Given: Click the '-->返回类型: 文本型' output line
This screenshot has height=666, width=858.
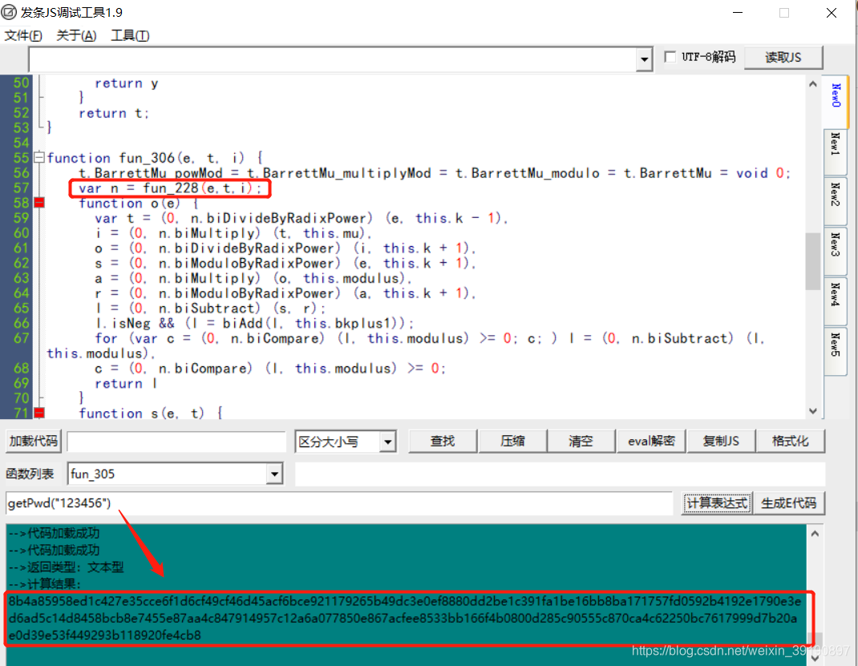Looking at the screenshot, I should [x=67, y=567].
